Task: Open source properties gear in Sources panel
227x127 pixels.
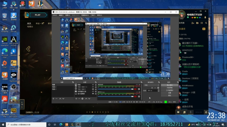Action: click(x=82, y=99)
